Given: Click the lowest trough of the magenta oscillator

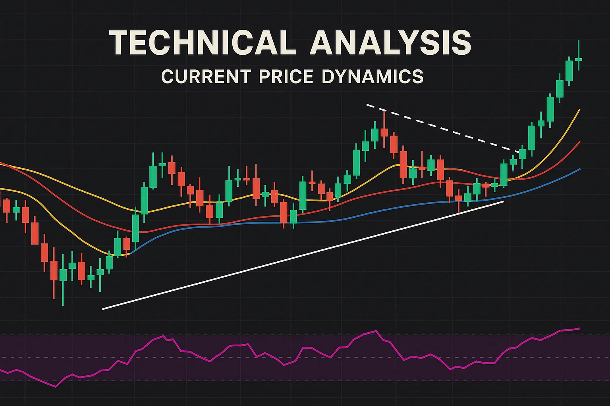Looking at the screenshot, I should coord(56,387).
